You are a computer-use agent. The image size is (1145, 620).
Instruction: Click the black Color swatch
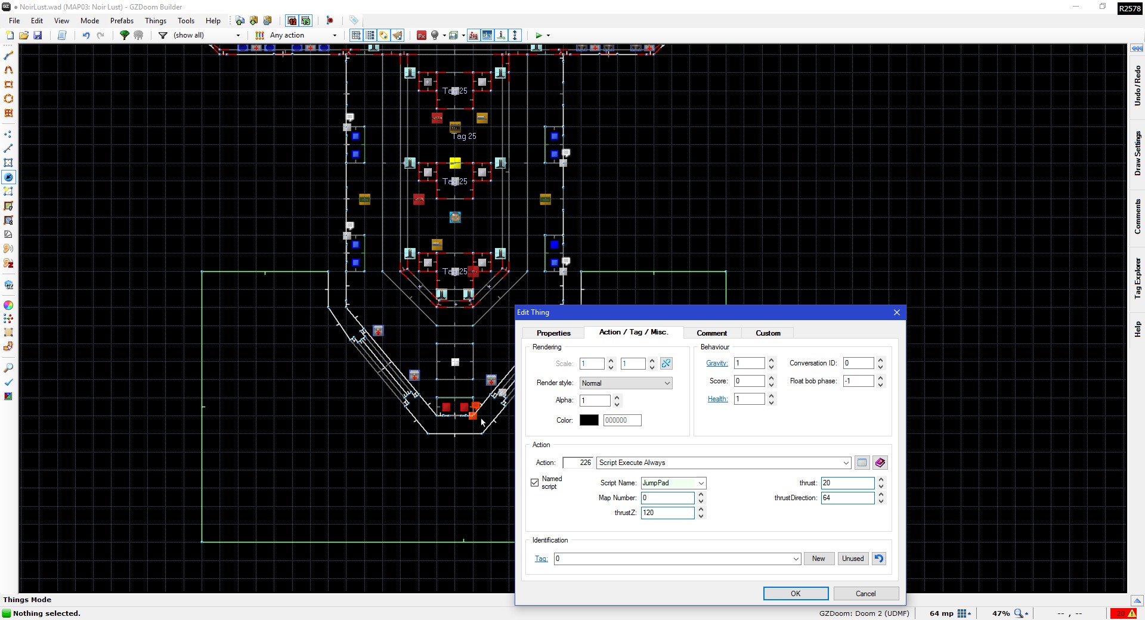pyautogui.click(x=589, y=420)
